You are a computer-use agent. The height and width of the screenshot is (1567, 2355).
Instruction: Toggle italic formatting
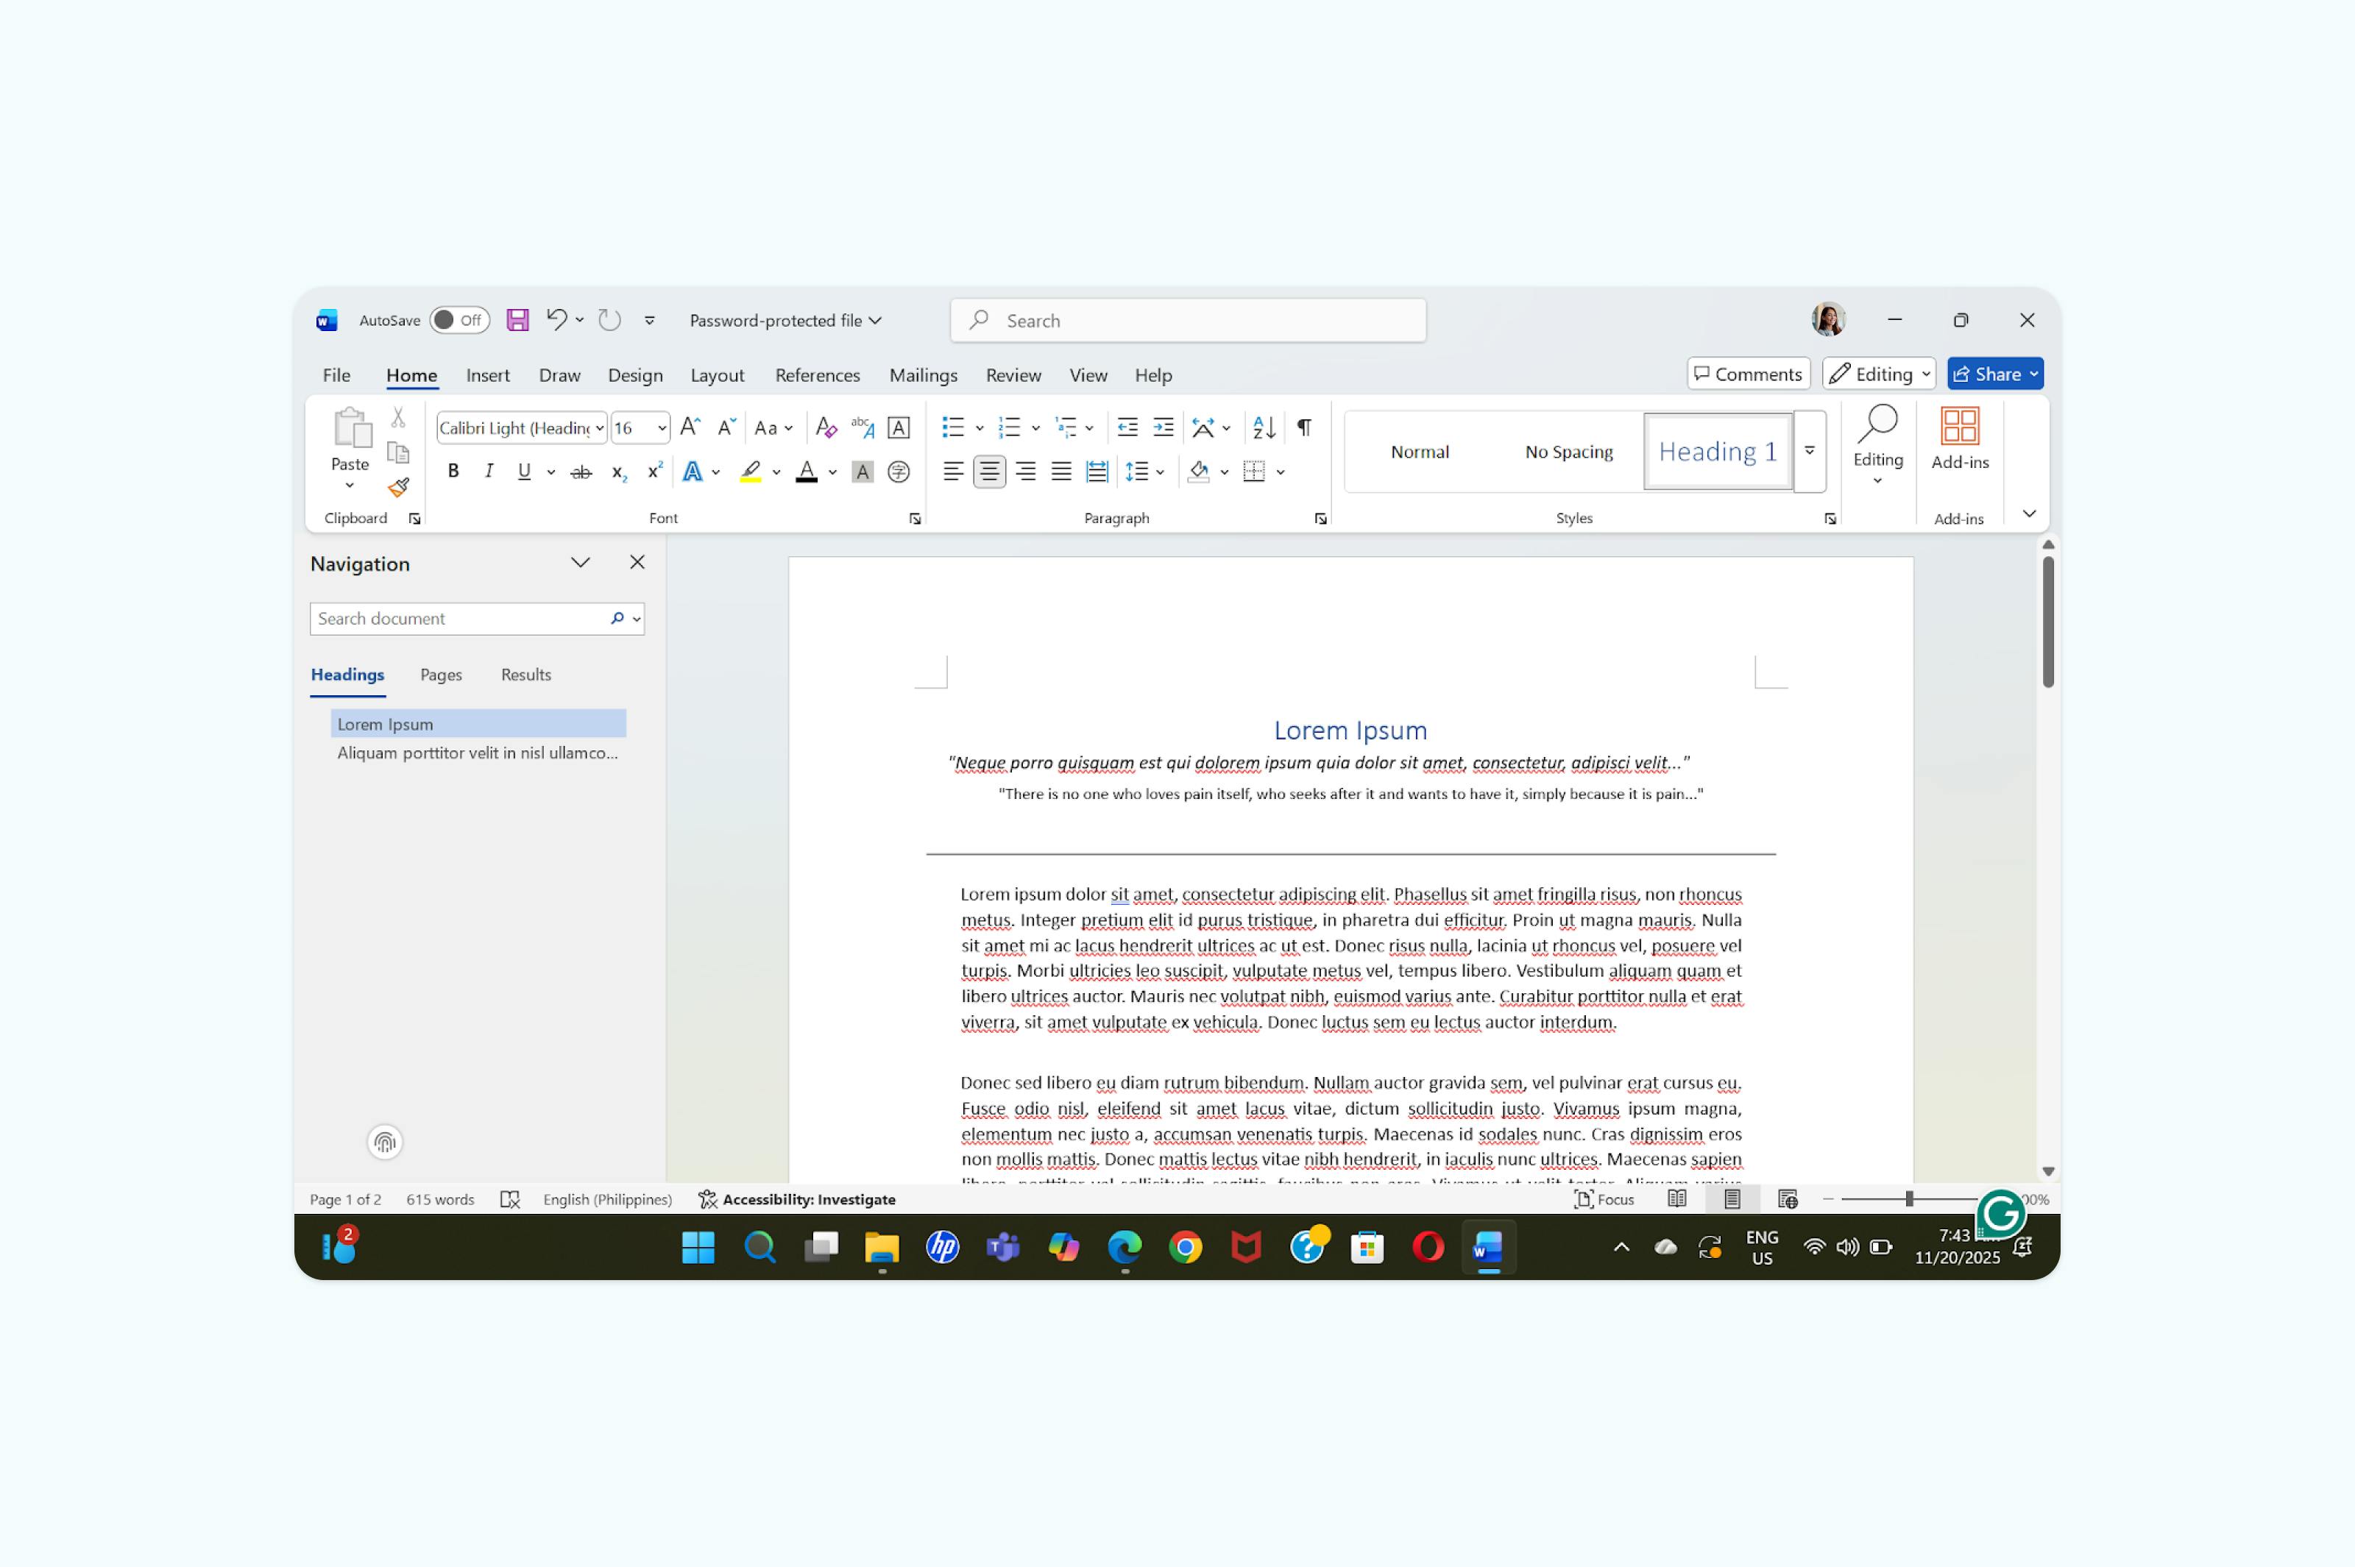pos(489,471)
